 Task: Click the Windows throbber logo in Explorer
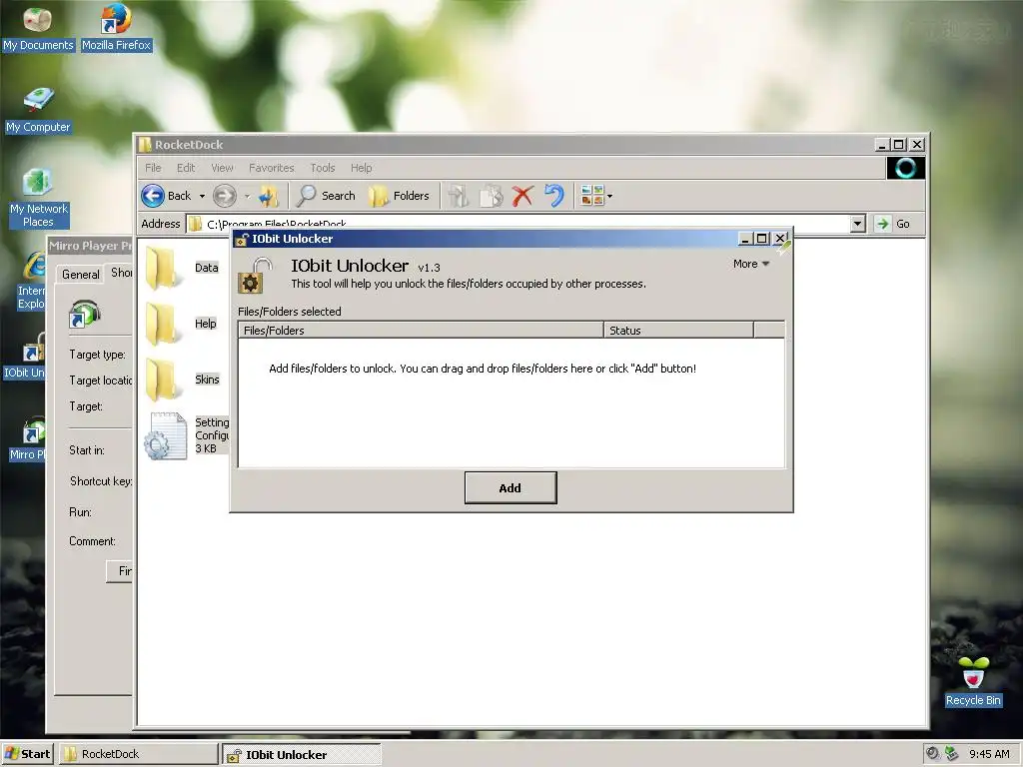click(905, 168)
